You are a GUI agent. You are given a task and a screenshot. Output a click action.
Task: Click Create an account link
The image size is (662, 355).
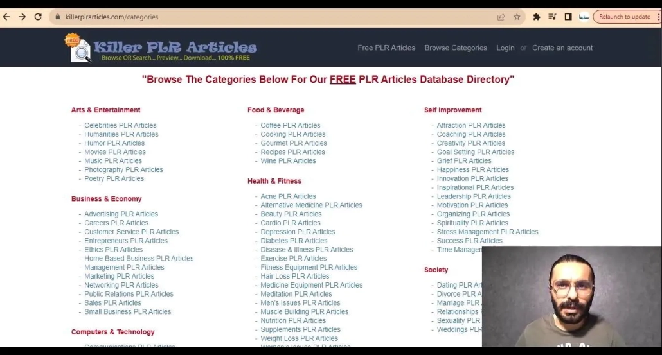562,48
